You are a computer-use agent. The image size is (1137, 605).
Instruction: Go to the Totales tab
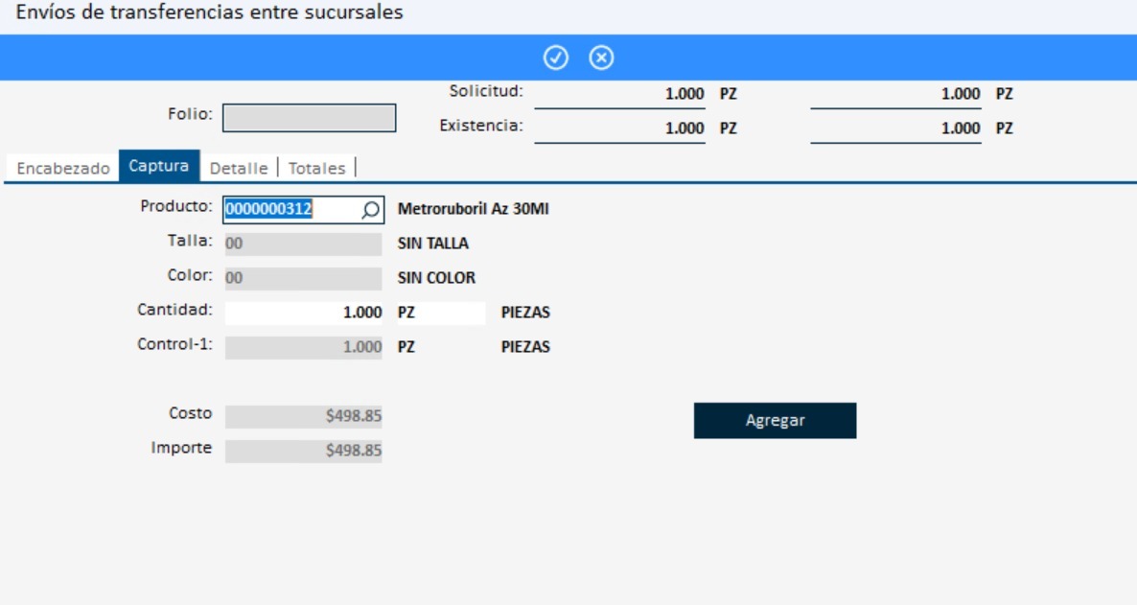(316, 168)
